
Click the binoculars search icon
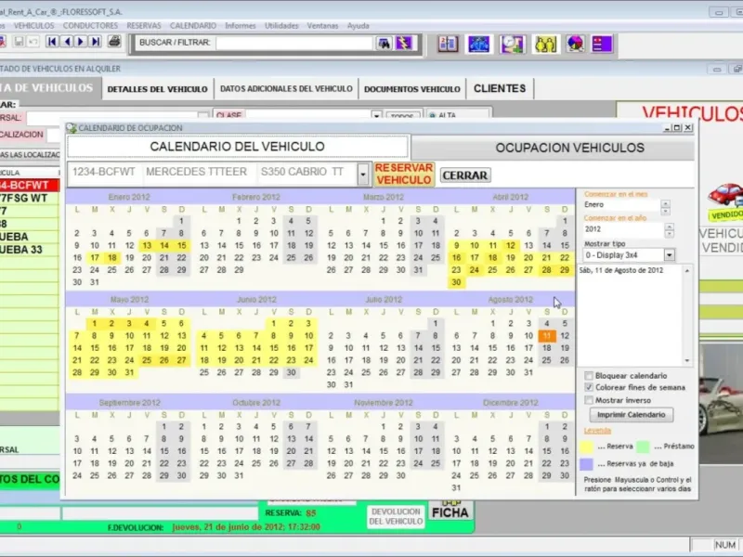[x=384, y=43]
